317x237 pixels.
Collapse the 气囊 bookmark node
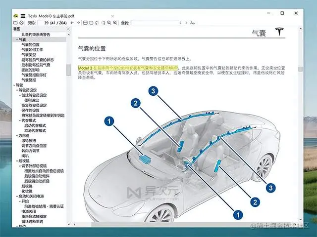pos(17,39)
